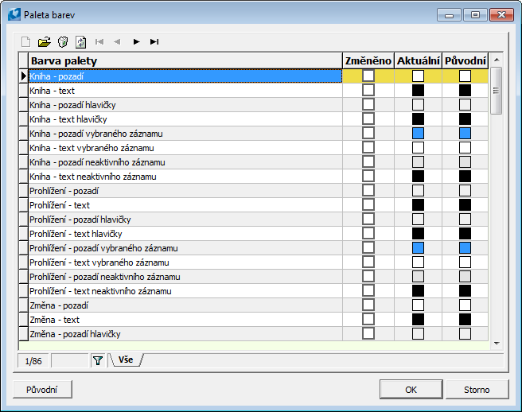Select row Kniha - text hlavičky

tap(185, 119)
